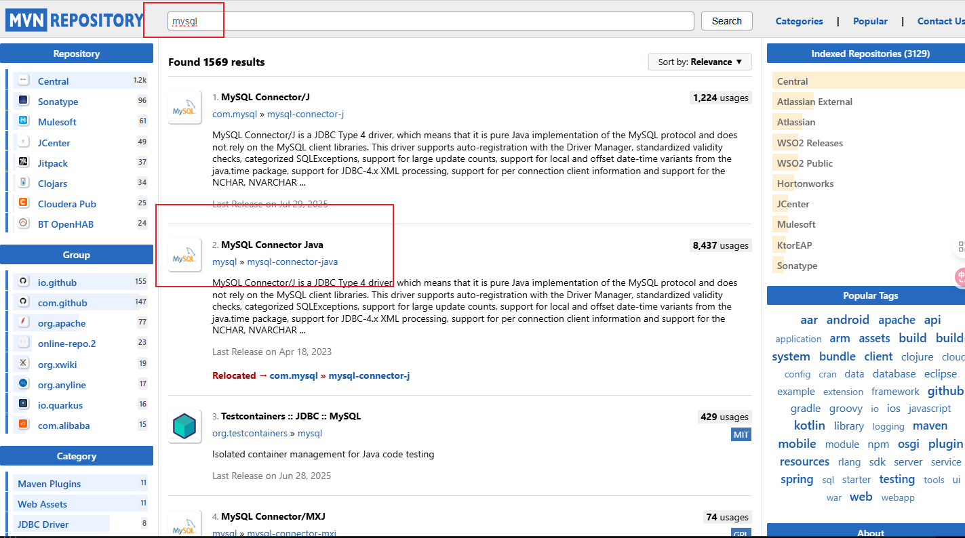965x538 pixels.
Task: Click the org.apache group icon
Action: click(23, 323)
